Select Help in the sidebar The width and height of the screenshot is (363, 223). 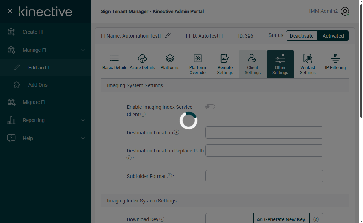pos(28,138)
